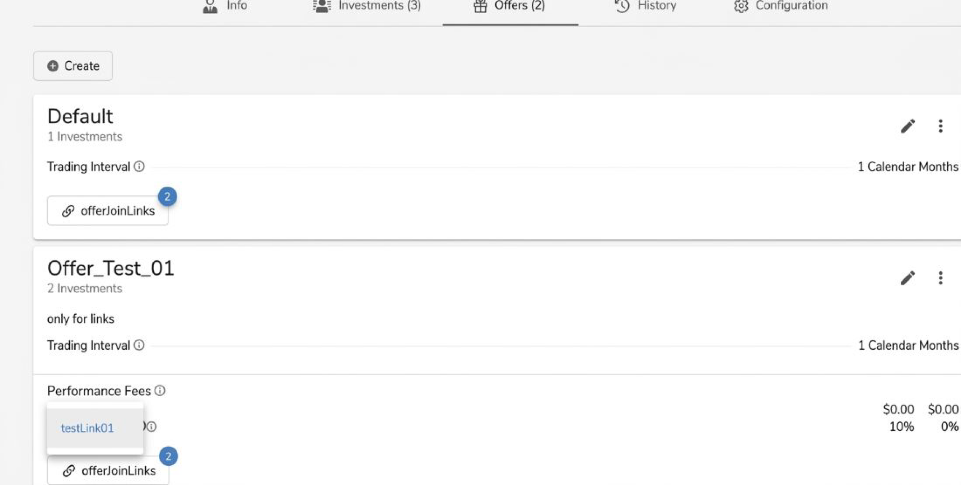Expand offerJoinLinks under Offer_Test_01
This screenshot has height=485, width=961.
(x=108, y=471)
